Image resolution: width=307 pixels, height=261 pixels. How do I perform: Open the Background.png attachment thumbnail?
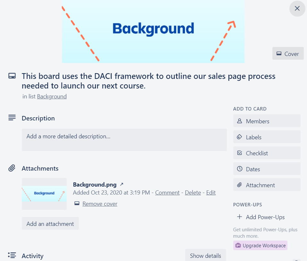(44, 194)
